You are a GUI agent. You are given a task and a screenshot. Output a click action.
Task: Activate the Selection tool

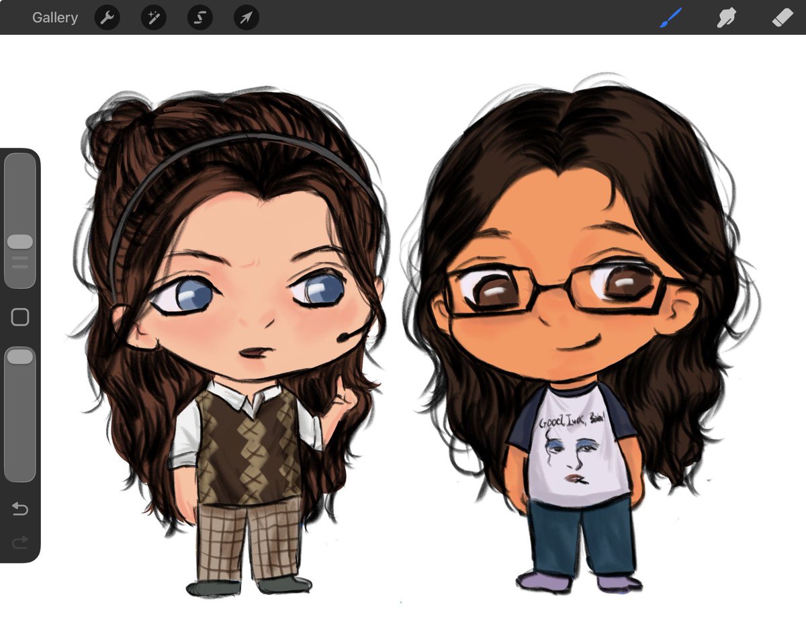point(199,18)
